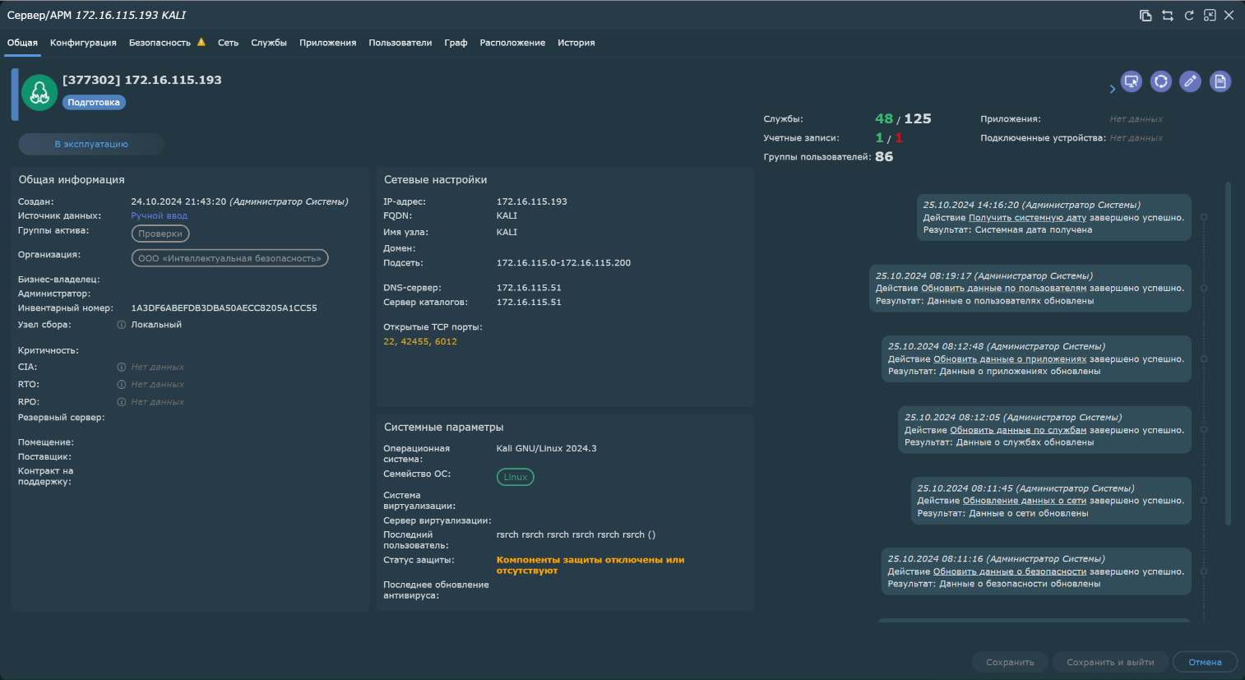Image resolution: width=1245 pixels, height=680 pixels.
Task: Open the Безопасность tab
Action: pyautogui.click(x=160, y=43)
